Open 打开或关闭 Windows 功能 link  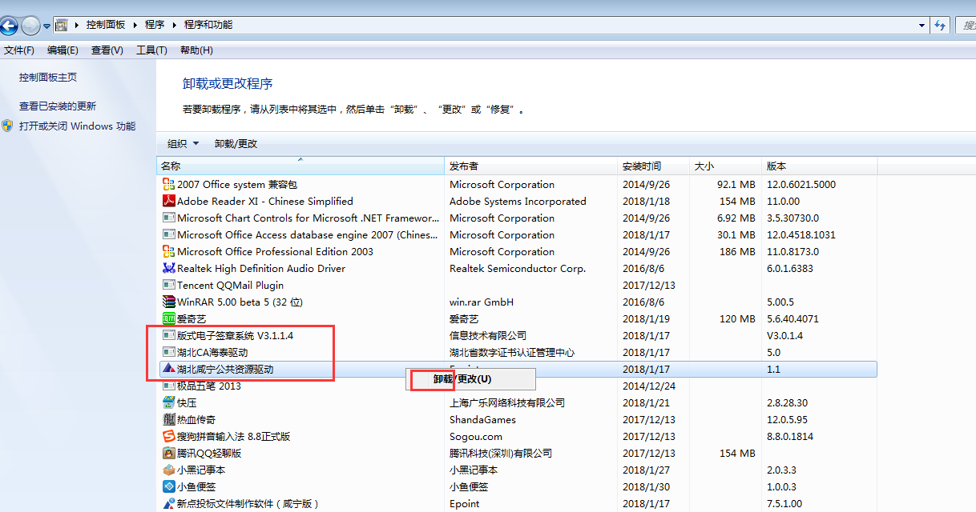(x=78, y=126)
